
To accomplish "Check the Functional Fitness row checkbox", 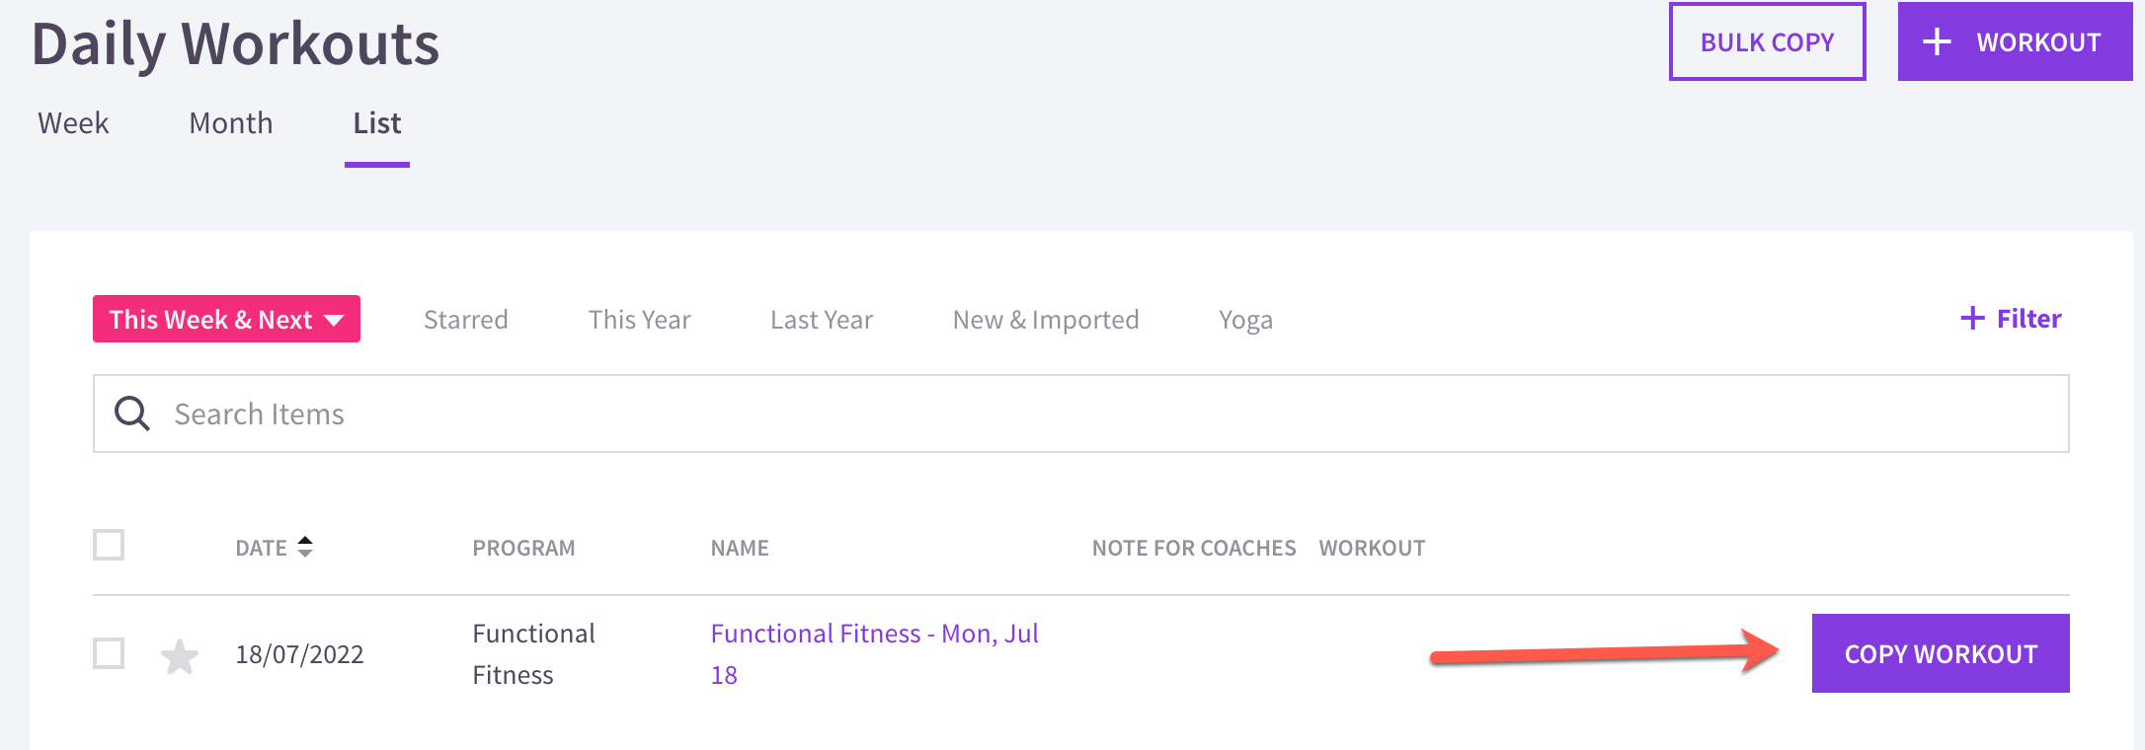I will click(x=109, y=653).
